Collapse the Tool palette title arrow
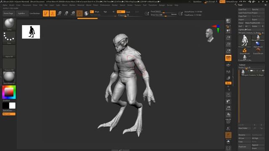This screenshot has height=151, width=269. click(x=235, y=5)
